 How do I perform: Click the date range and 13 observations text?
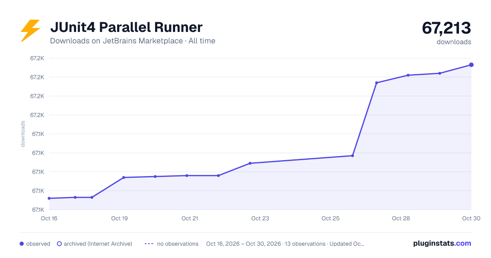point(285,244)
